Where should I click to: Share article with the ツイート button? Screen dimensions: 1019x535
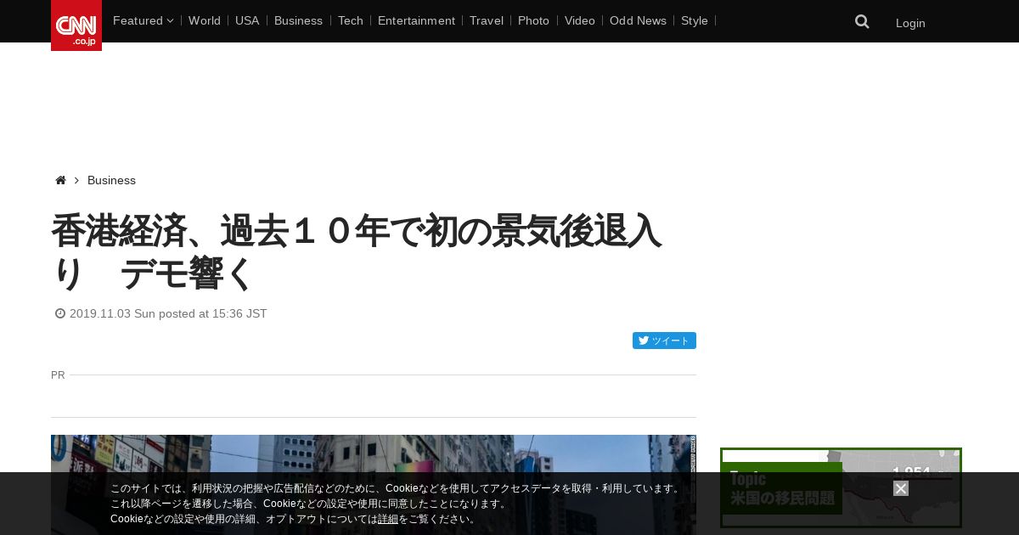click(x=664, y=341)
